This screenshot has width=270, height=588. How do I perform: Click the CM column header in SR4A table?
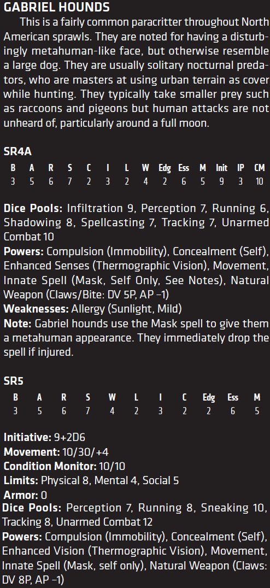click(x=260, y=168)
